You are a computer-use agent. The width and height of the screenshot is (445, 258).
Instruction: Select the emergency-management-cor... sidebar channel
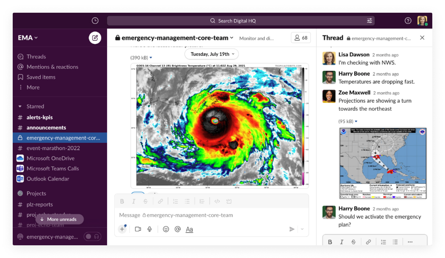tap(60, 138)
